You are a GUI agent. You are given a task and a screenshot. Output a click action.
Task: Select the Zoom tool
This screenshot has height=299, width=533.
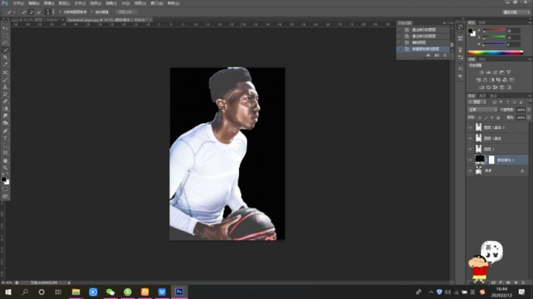5,168
